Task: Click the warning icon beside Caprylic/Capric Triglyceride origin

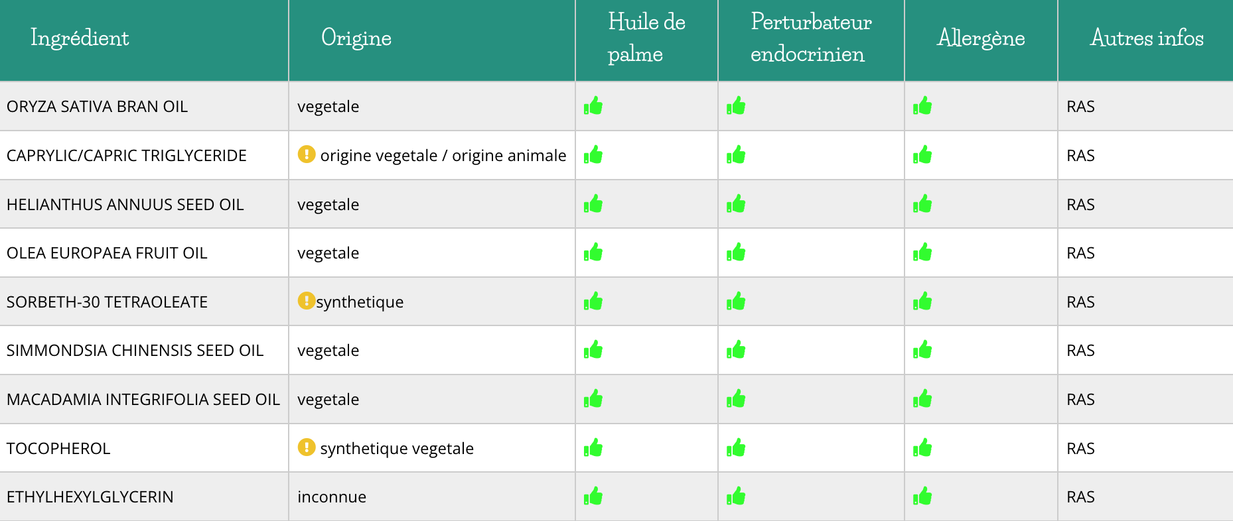Action: (x=306, y=154)
